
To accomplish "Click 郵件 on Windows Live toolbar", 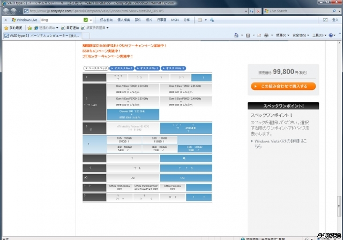I will click(x=138, y=20).
